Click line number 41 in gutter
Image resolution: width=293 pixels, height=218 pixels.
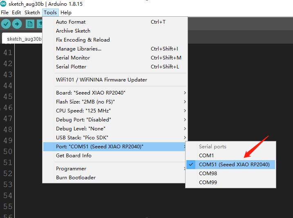8,52
